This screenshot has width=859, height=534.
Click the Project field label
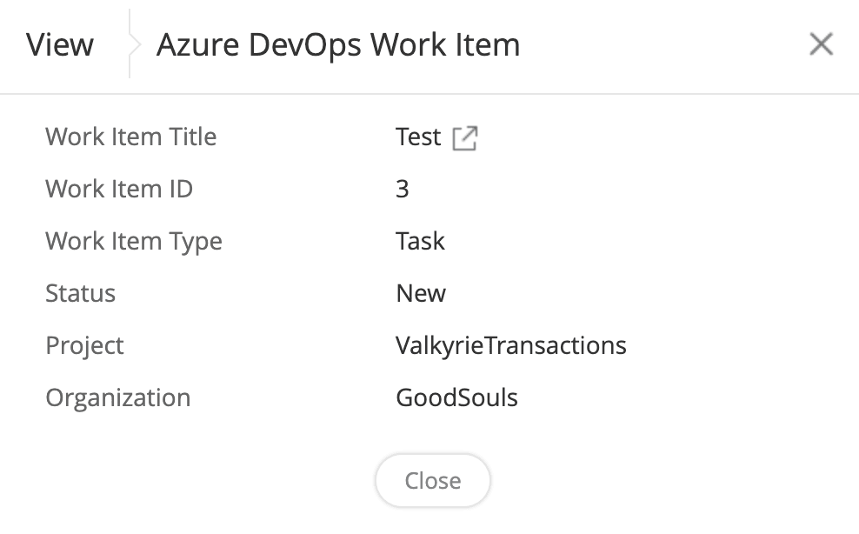(x=84, y=345)
